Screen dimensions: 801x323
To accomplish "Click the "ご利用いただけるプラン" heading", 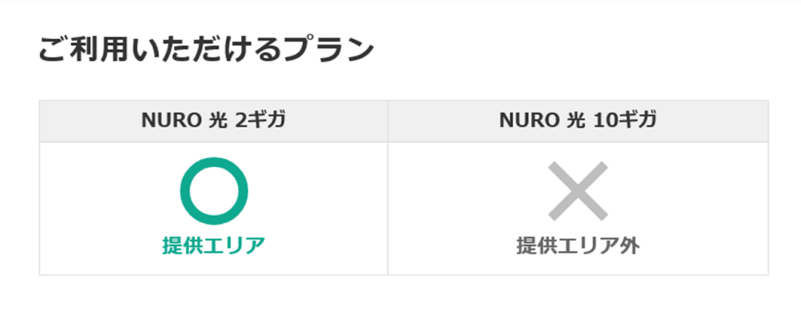I will 207,50.
